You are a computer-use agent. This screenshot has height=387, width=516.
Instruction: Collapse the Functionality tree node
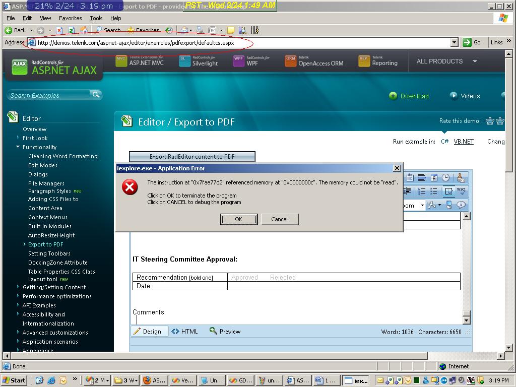click(x=18, y=147)
